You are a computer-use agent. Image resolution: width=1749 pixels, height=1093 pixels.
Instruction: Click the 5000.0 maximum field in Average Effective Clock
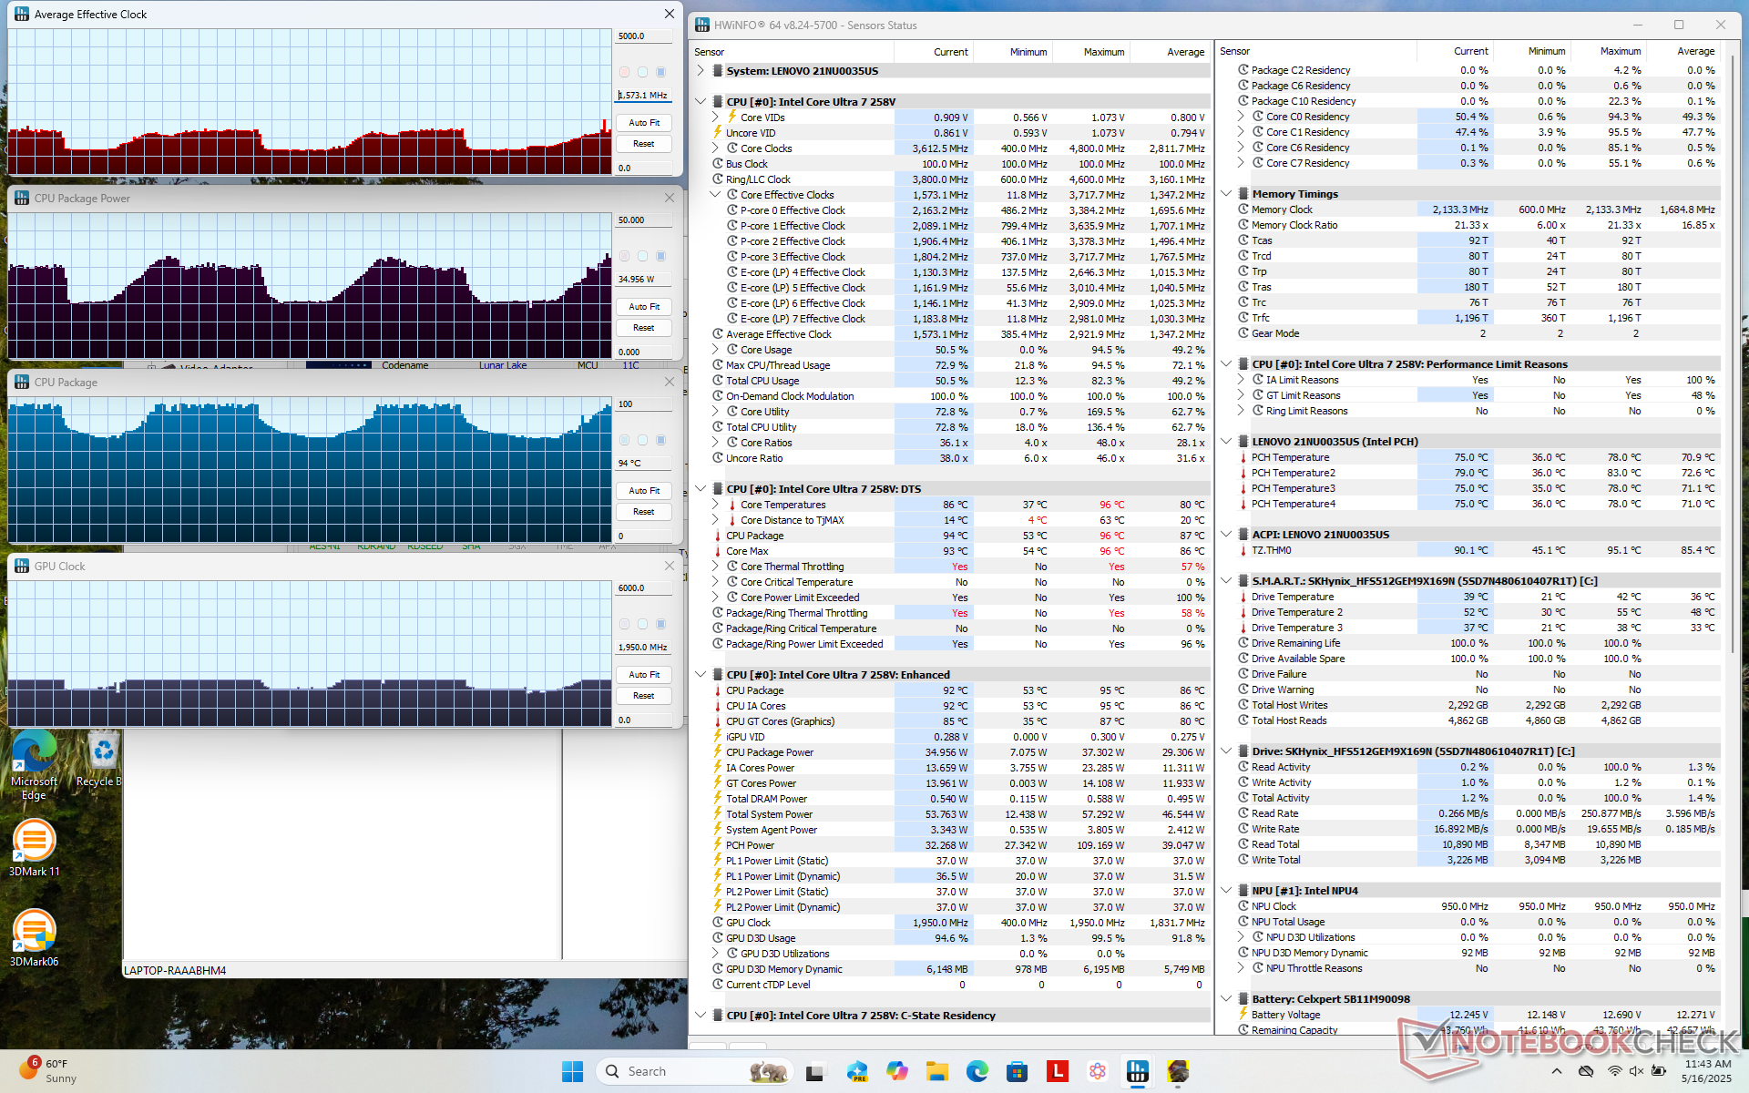(643, 36)
